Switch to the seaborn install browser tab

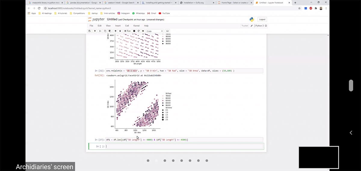click(x=122, y=2)
